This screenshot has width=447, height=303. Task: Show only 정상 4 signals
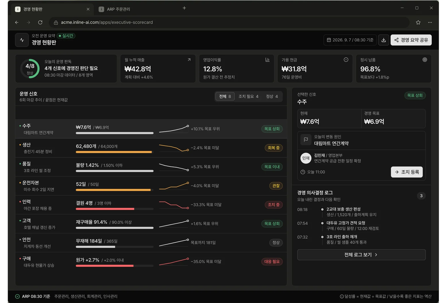coord(272,97)
